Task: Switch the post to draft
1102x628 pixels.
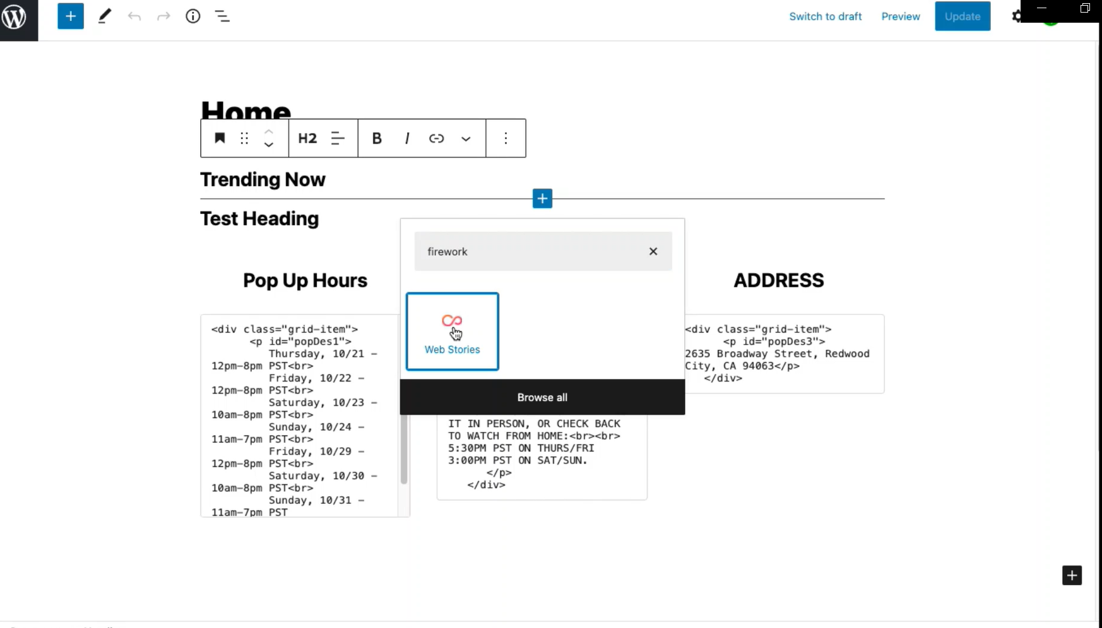Action: pyautogui.click(x=826, y=16)
